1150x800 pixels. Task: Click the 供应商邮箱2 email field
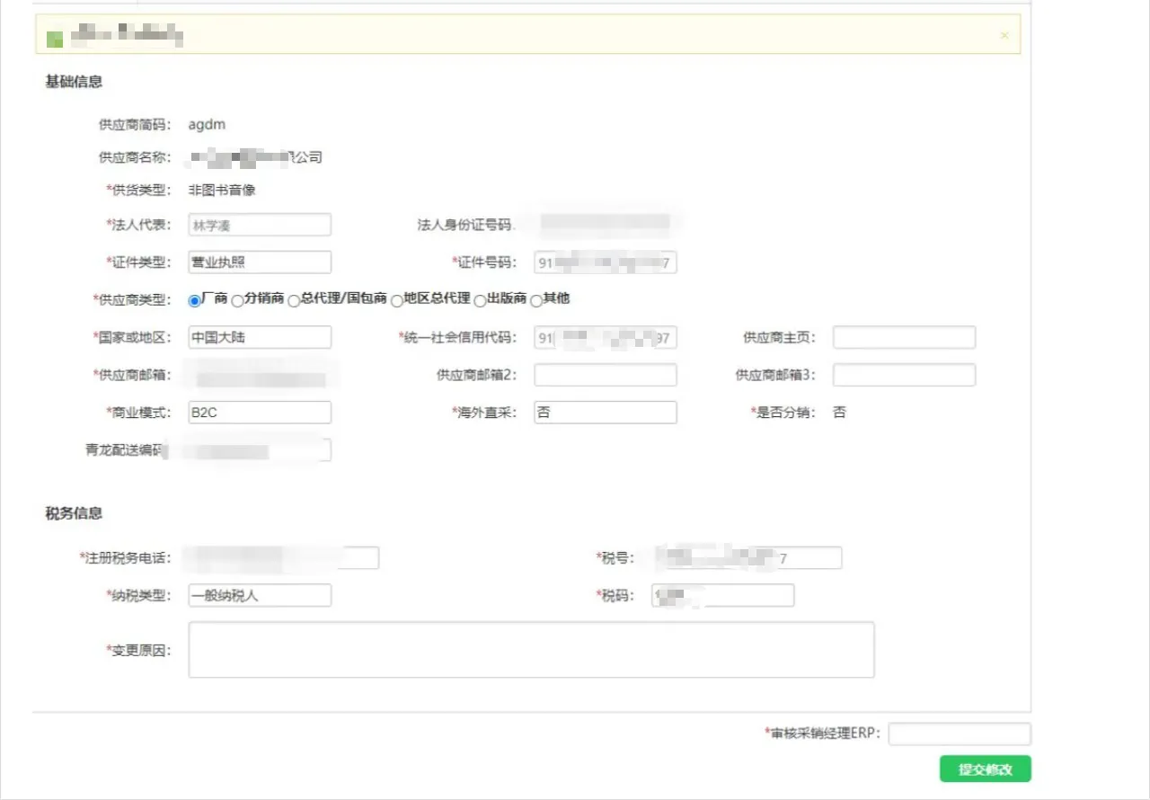[605, 374]
